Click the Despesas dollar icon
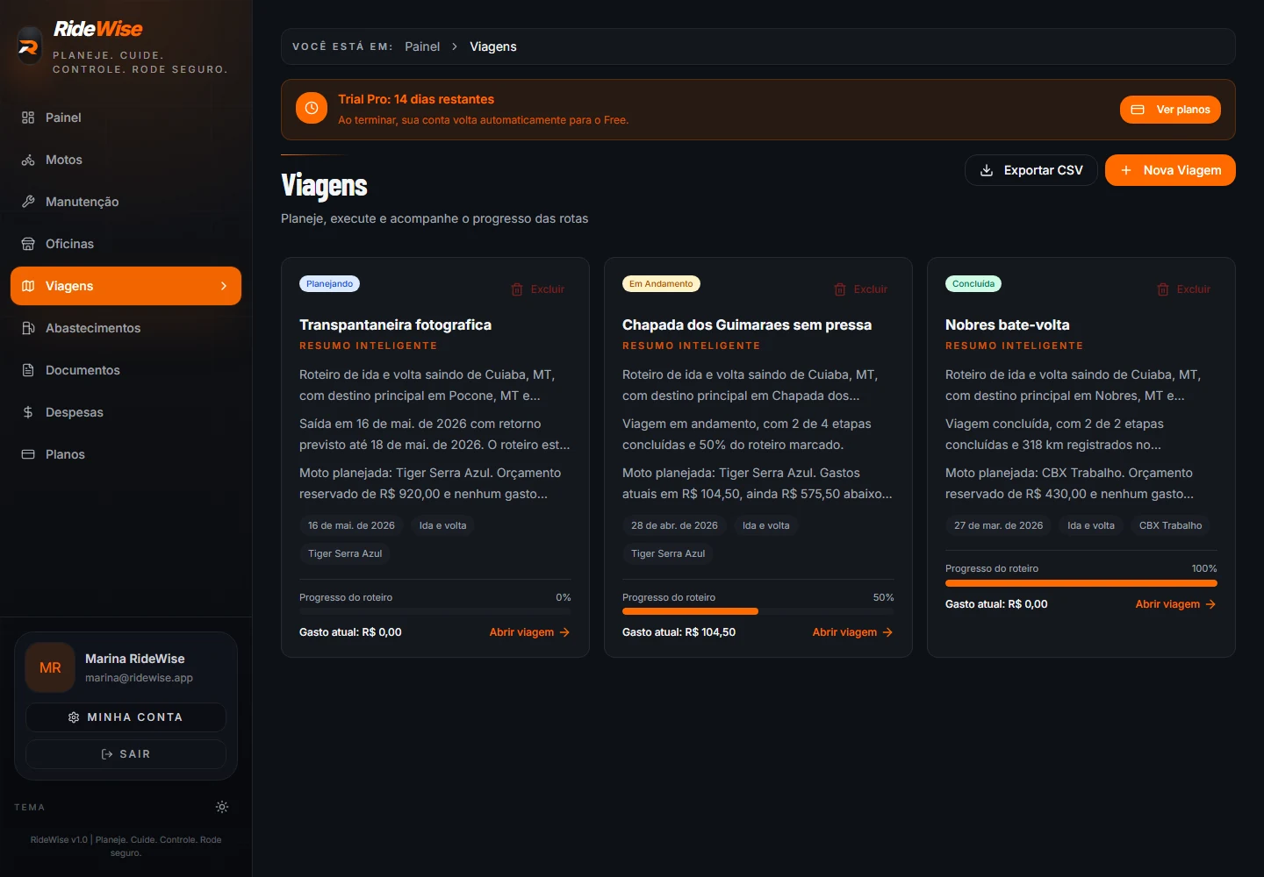 click(28, 412)
